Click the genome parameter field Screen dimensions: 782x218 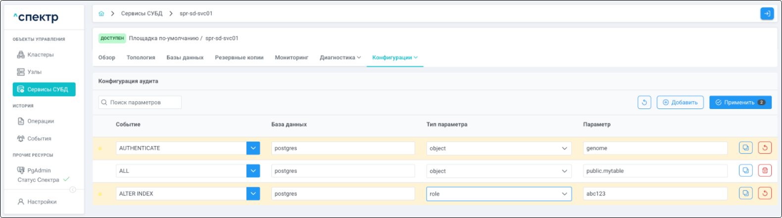click(654, 148)
